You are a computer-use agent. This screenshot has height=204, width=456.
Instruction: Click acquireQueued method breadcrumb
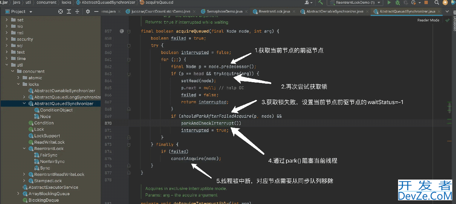[157, 3]
